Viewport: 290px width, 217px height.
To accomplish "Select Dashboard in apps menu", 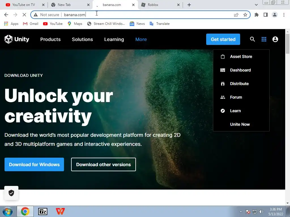I will [241, 70].
